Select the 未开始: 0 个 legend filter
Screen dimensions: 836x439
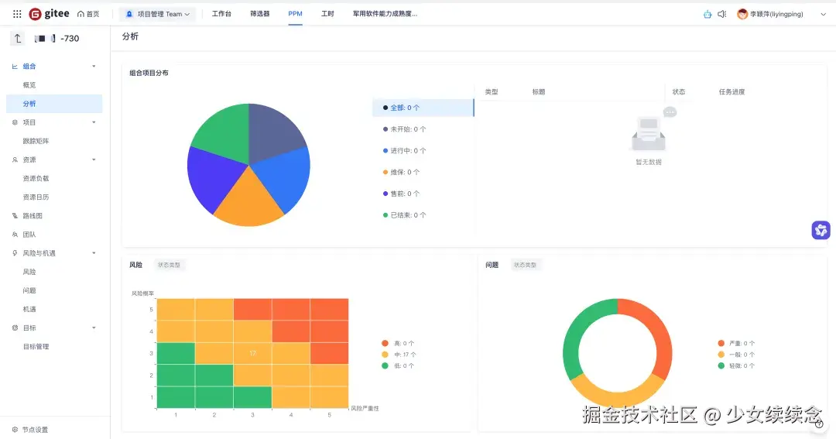[x=405, y=129]
